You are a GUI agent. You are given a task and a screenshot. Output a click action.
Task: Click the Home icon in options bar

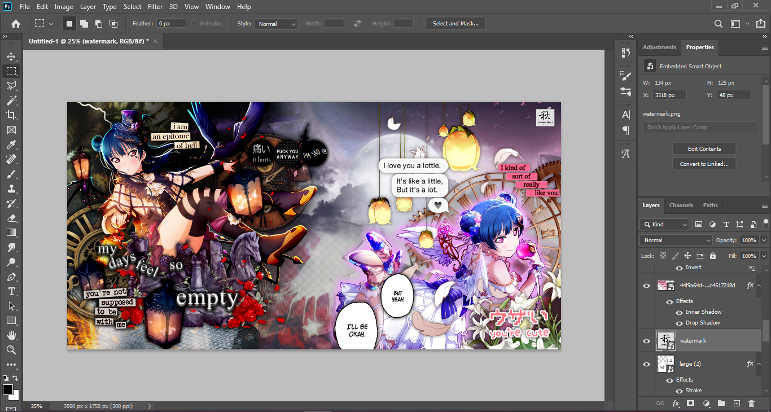[16, 24]
